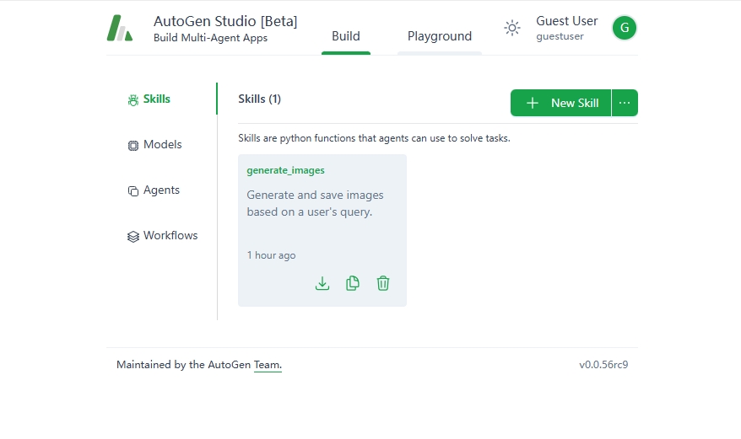This screenshot has width=741, height=439.
Task: Click the Guest User name label
Action: (x=566, y=21)
